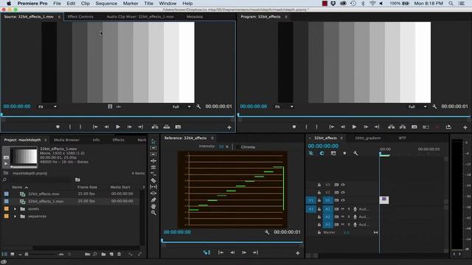This screenshot has height=265, width=472.
Task: Click Lift button in the Program monitor
Action: (x=392, y=127)
